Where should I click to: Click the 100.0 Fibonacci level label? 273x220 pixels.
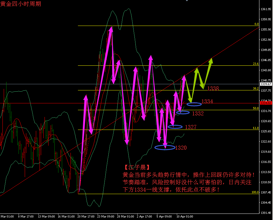coord(255,192)
